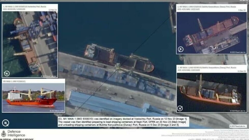Click the compass icon in 11 Dec 23 inset

[180, 109]
